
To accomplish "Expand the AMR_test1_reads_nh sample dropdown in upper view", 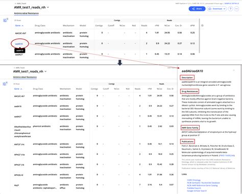I will click(48, 7).
